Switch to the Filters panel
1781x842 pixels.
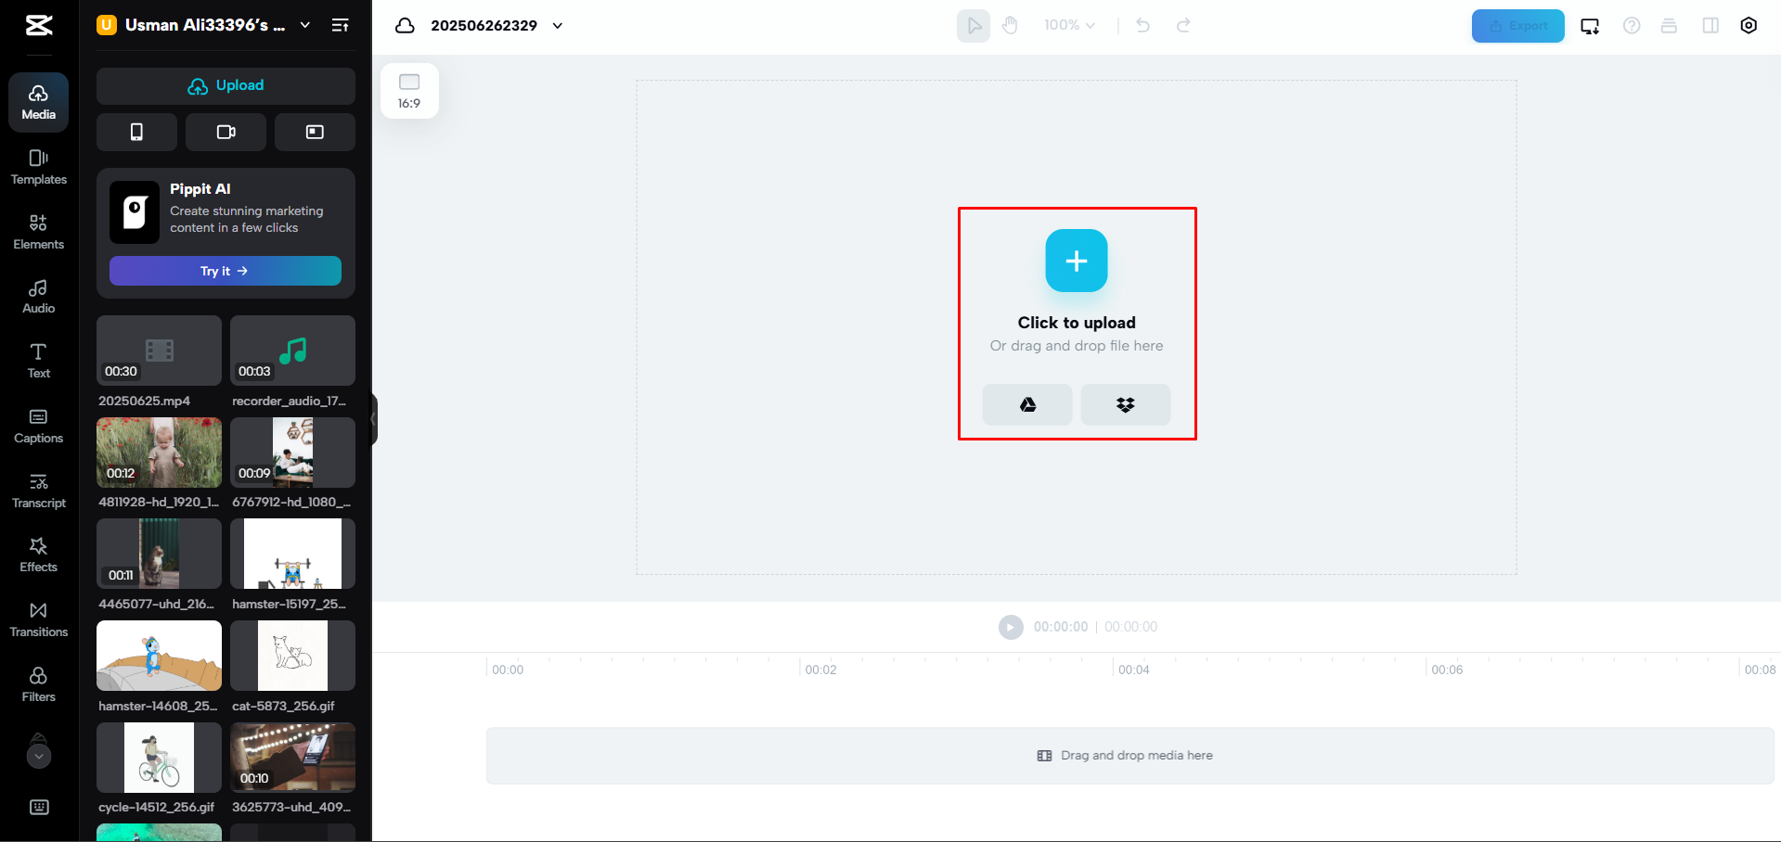pos(38,683)
